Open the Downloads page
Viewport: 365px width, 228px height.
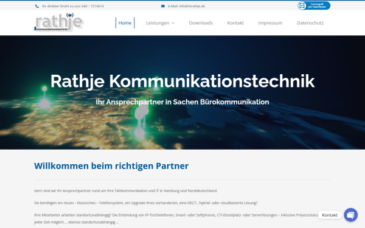coord(201,23)
